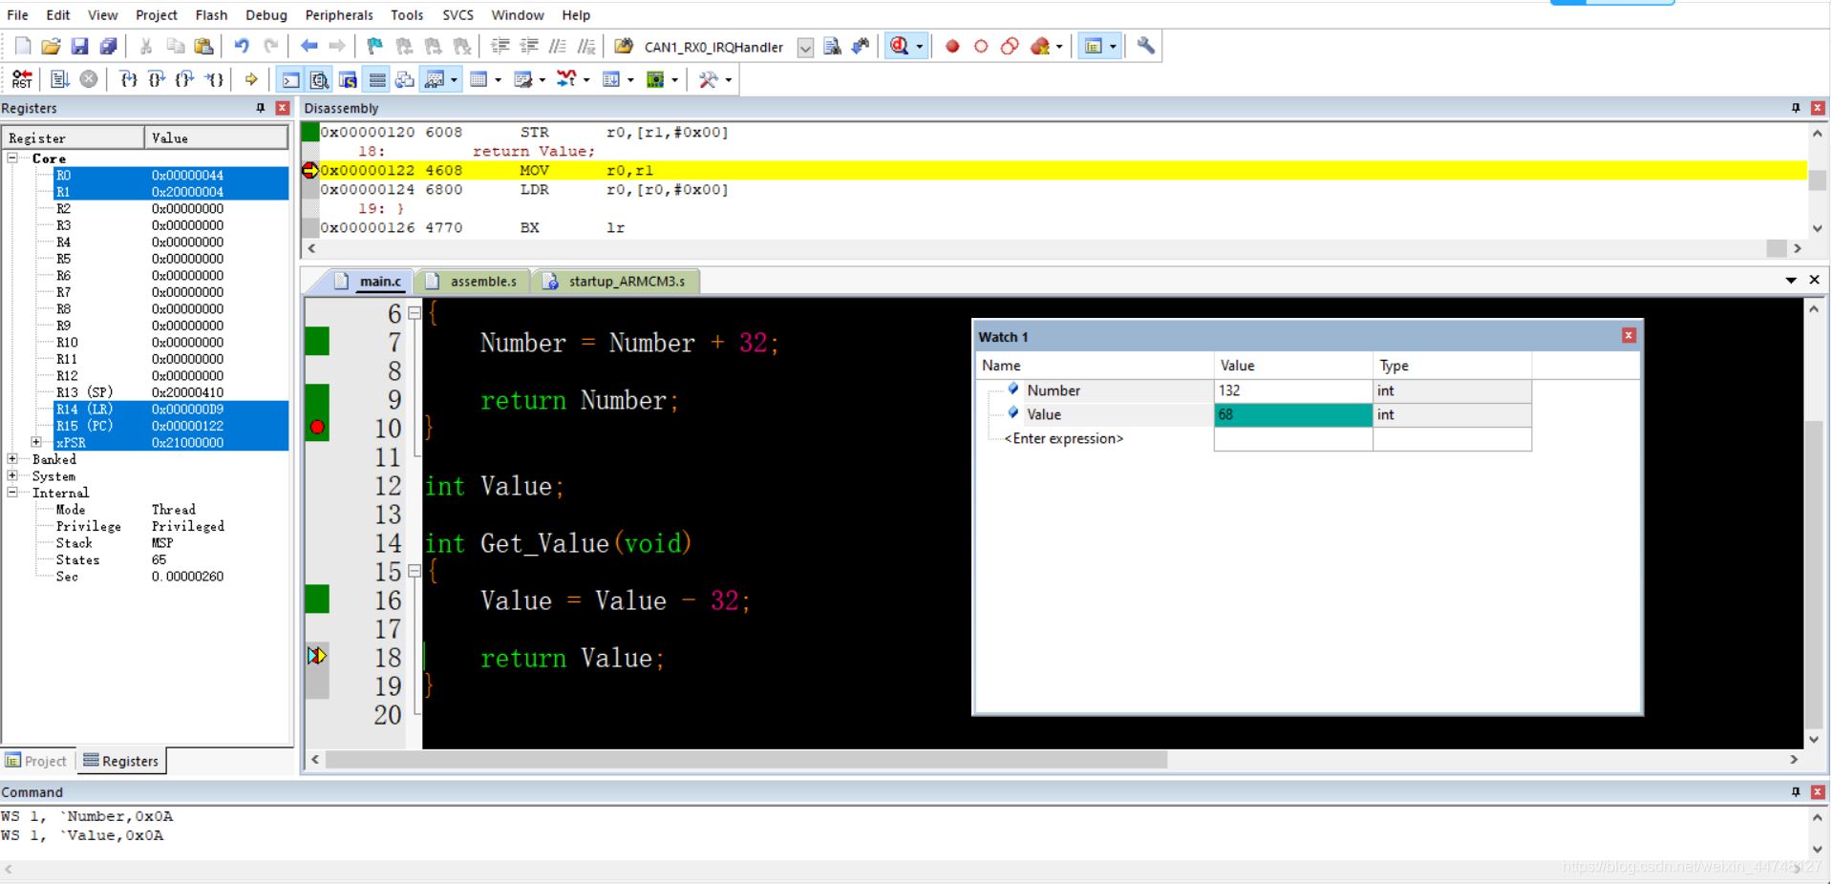Click the Run (F5) debug icon
Viewport: 1831px width, 884px height.
(x=59, y=79)
